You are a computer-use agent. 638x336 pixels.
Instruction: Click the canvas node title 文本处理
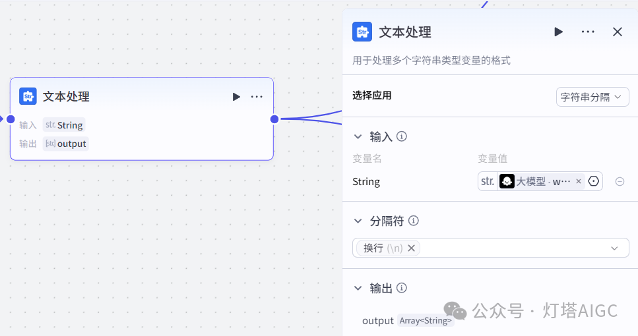coord(67,97)
